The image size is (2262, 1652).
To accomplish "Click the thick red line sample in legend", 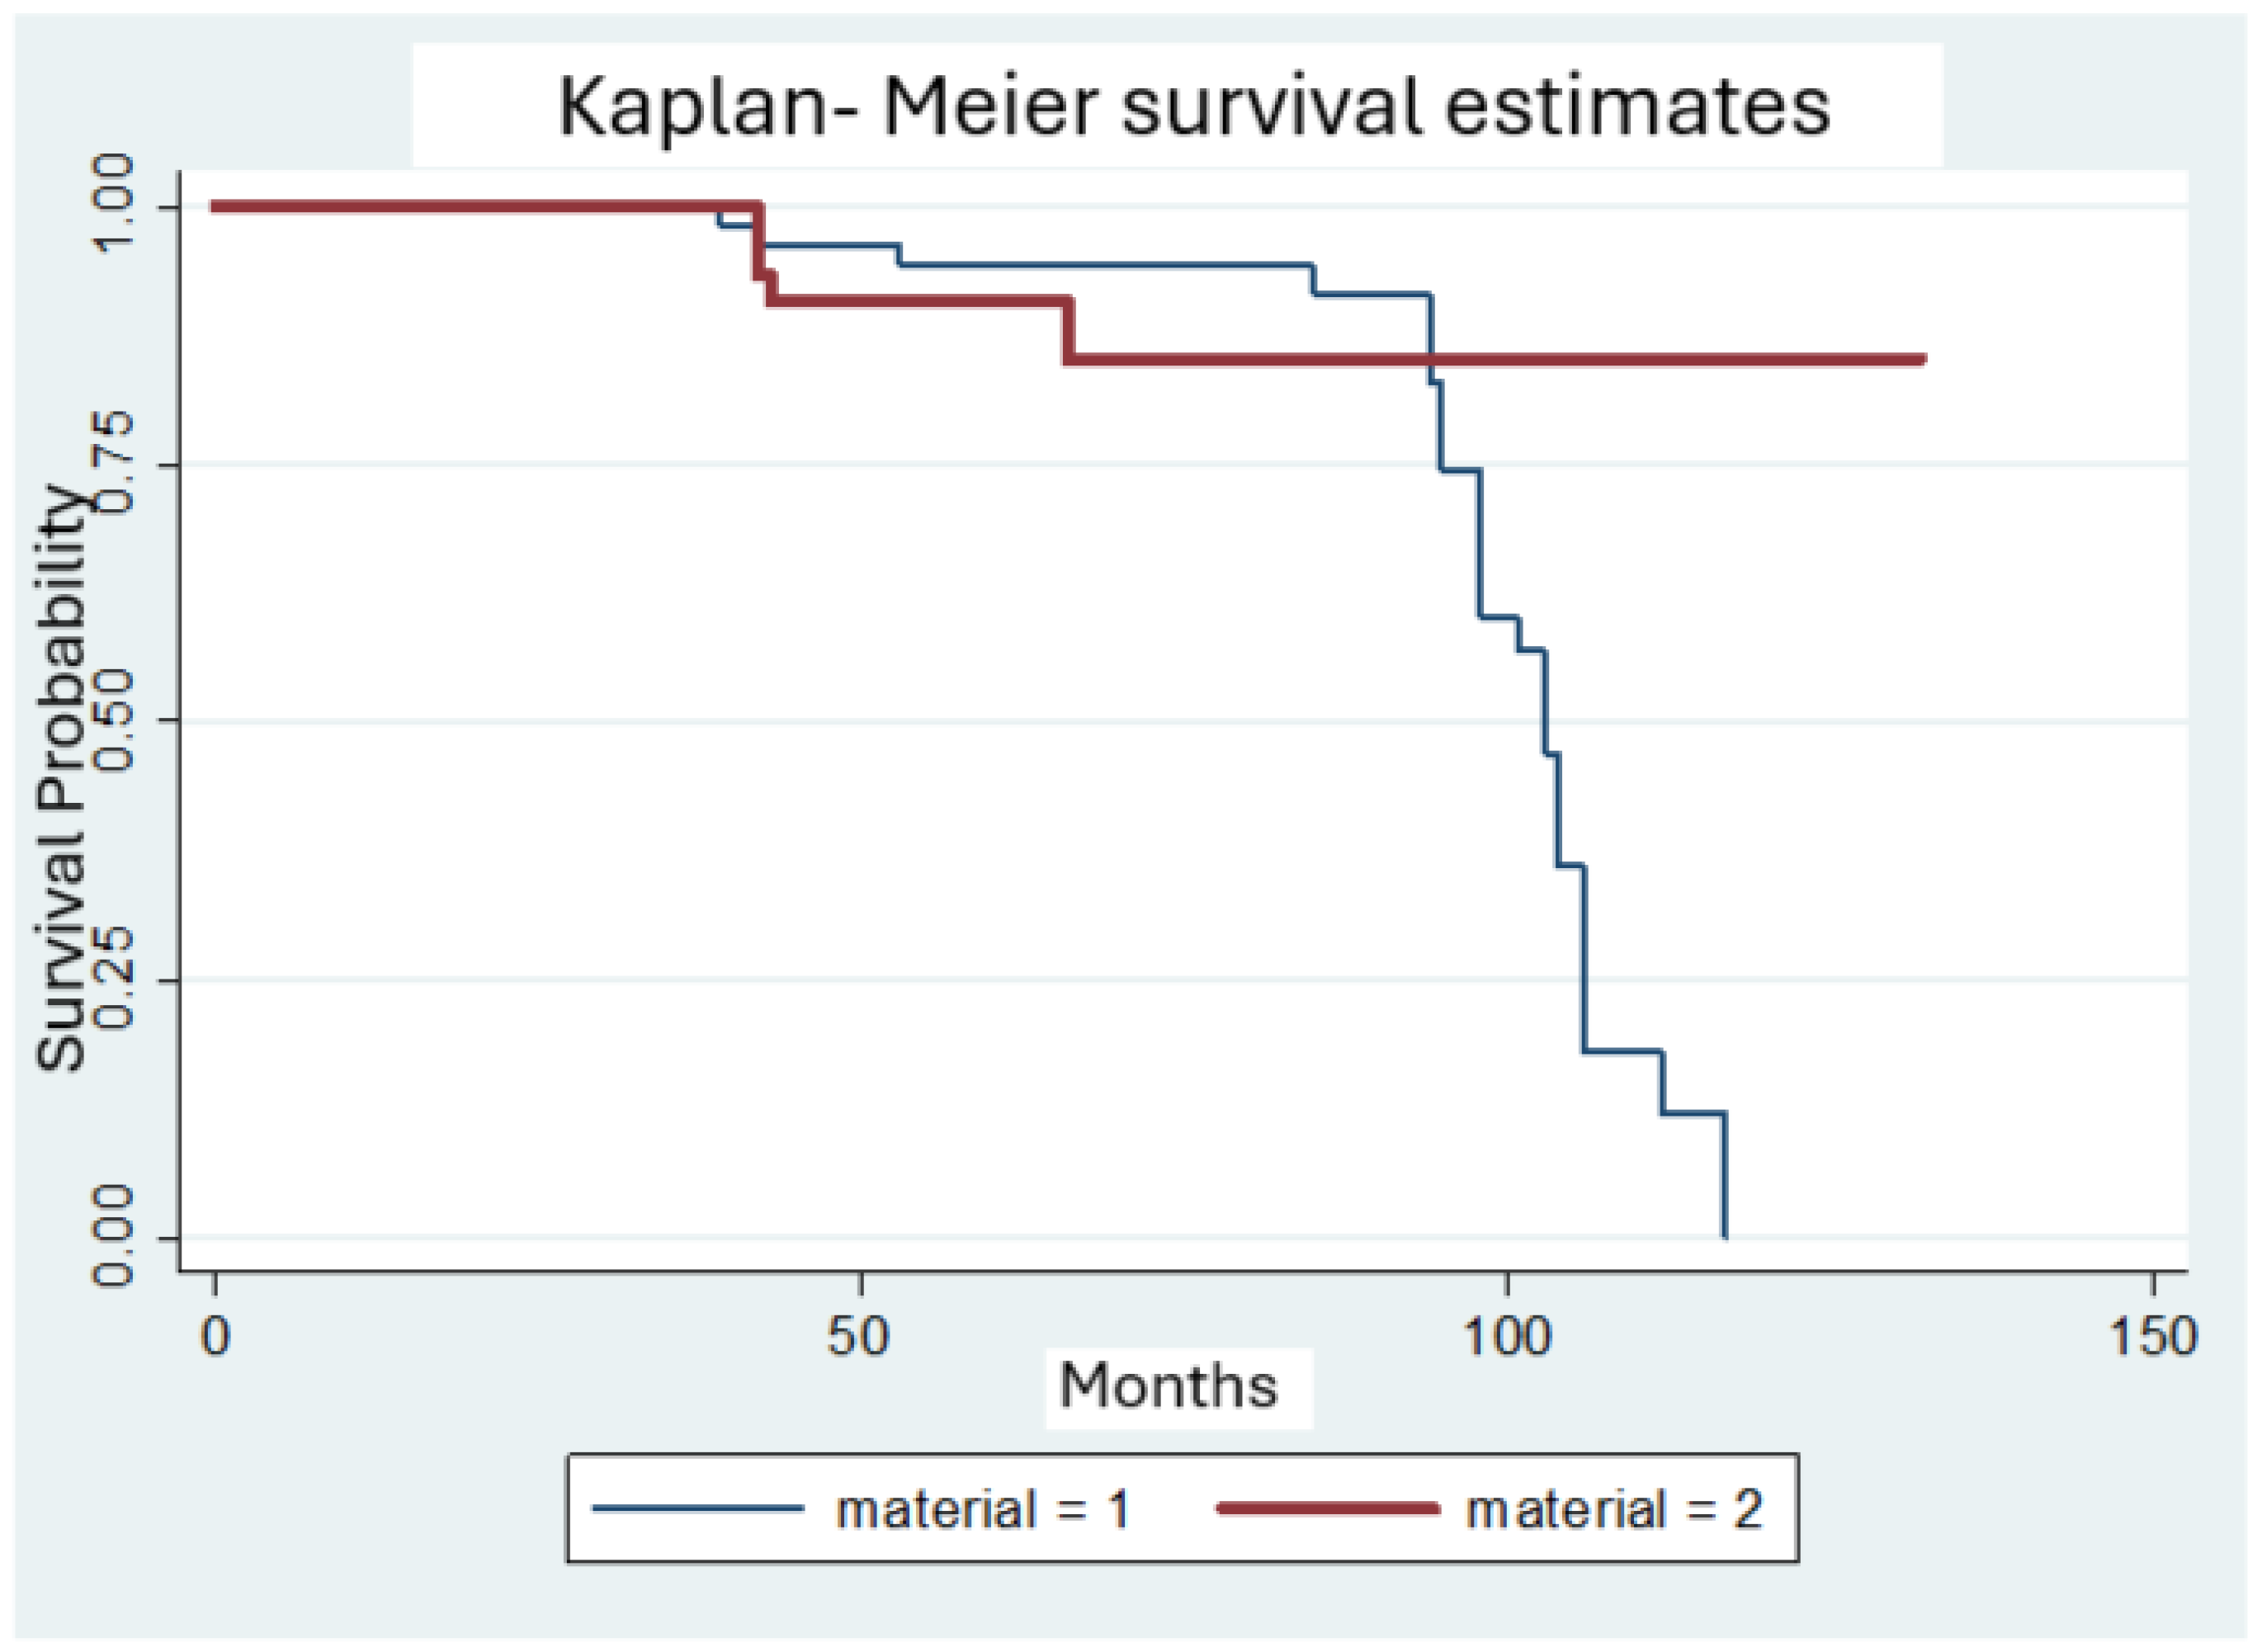I will (1327, 1509).
